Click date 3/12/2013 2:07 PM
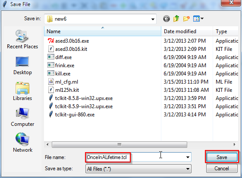Screen dimensions: 242x178 (x=185, y=41)
